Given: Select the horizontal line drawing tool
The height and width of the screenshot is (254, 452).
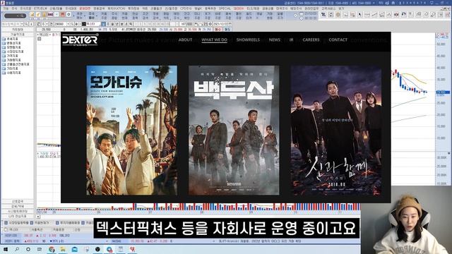Looking at the screenshot, I should pos(367,14).
